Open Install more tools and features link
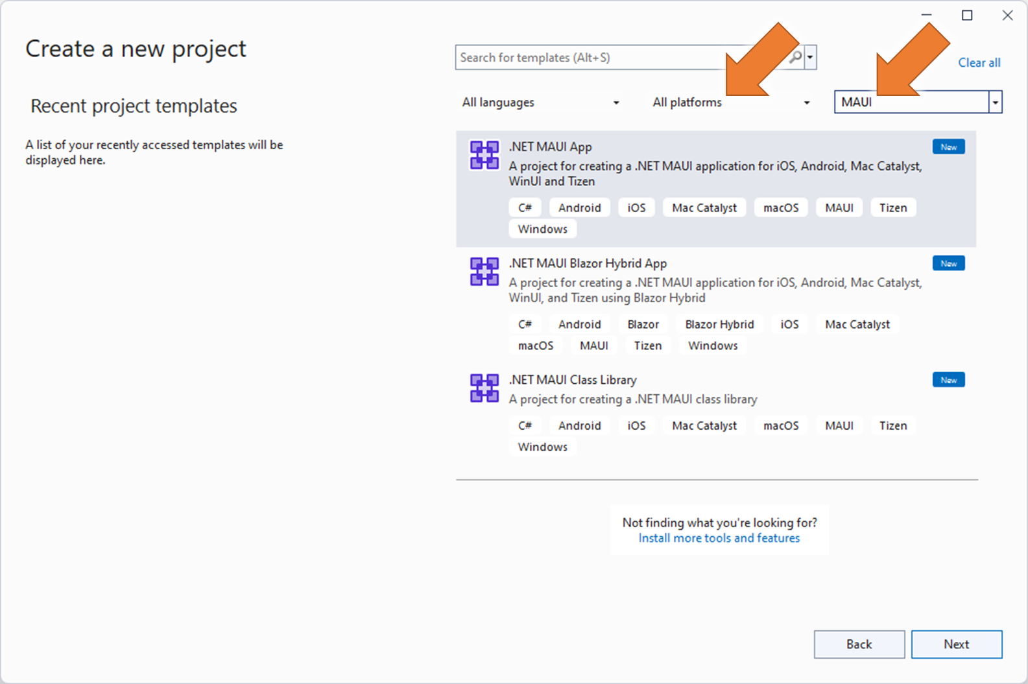The width and height of the screenshot is (1028, 684). click(x=719, y=538)
